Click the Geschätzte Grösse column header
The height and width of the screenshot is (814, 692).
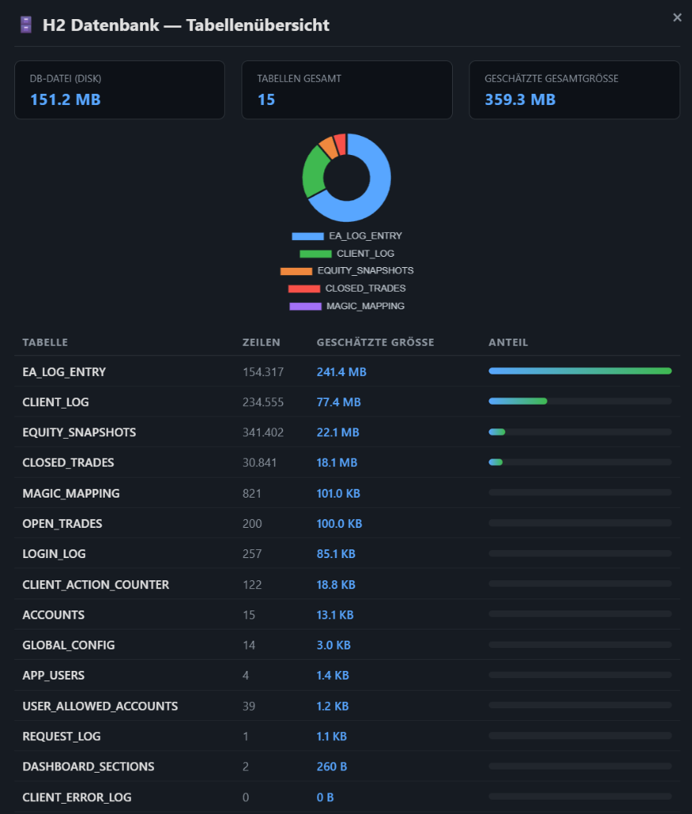click(x=375, y=343)
